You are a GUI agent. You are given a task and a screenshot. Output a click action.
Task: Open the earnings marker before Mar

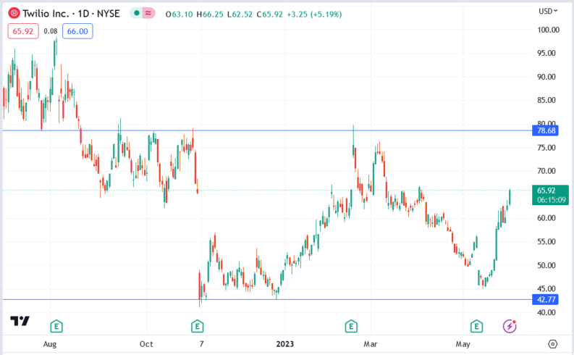[351, 326]
